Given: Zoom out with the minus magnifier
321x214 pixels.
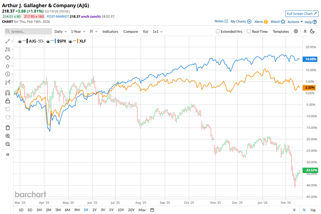Looking at the screenshot, I should [8, 144].
